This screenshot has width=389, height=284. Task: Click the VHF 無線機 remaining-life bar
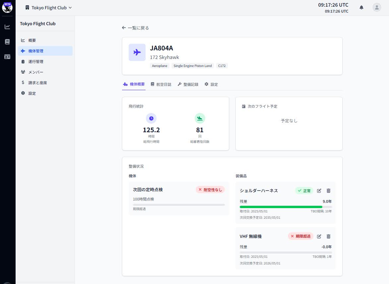286,253
